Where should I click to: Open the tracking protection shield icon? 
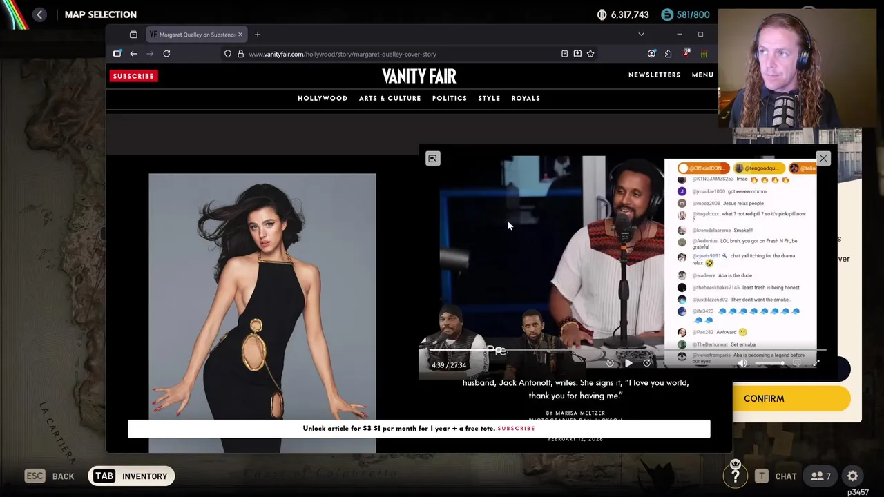228,54
